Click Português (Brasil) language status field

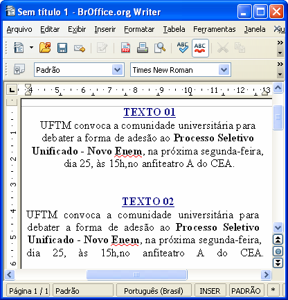154,291
